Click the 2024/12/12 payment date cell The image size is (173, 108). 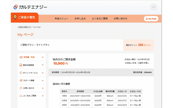(122, 96)
